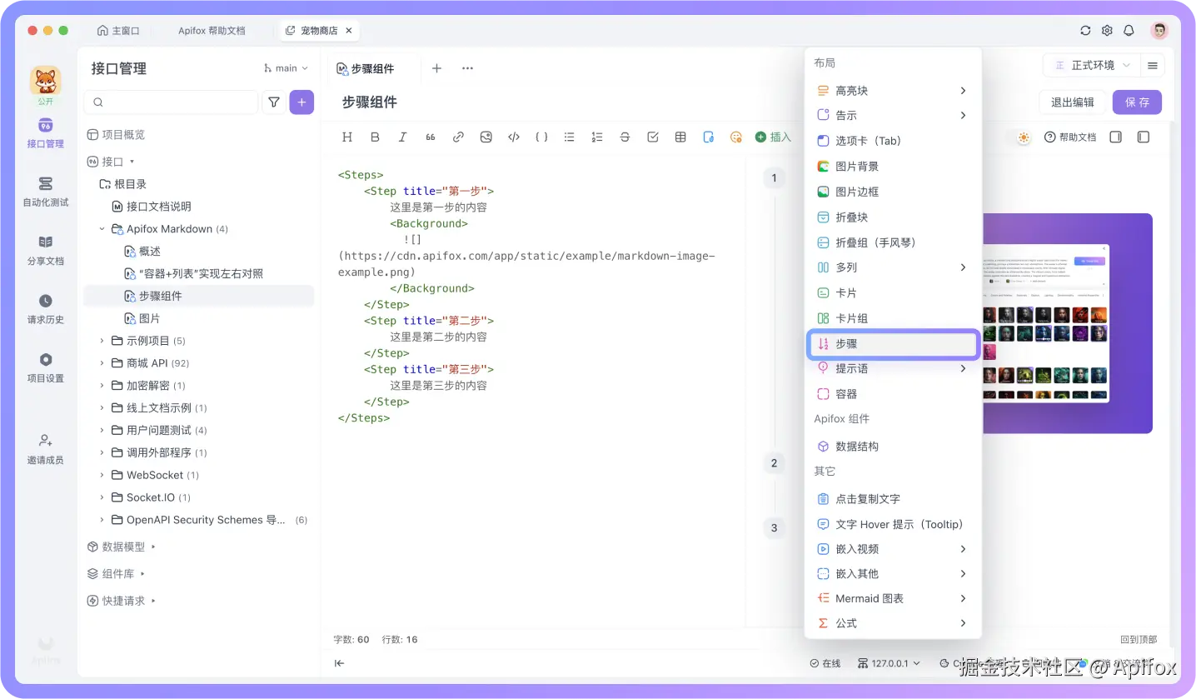Viewport: 1196px width, 699px height.
Task: Select 数据结构 Apifox component
Action: [x=893, y=446]
